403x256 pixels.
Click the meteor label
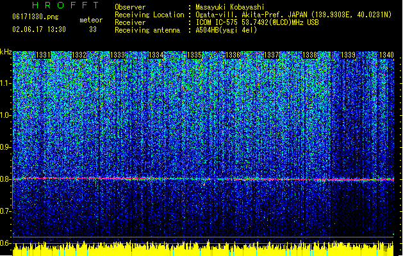91,20
